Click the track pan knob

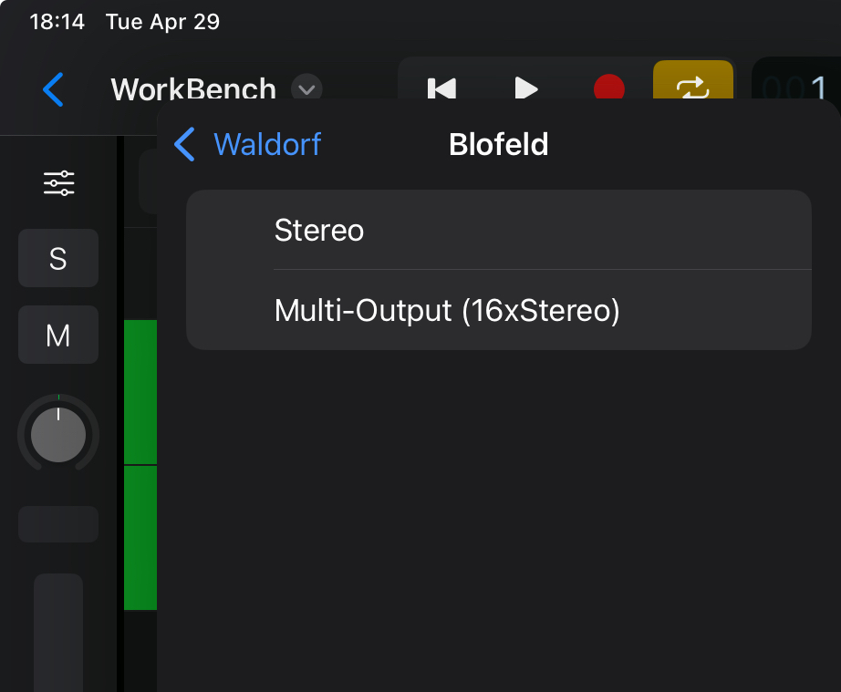pos(58,434)
